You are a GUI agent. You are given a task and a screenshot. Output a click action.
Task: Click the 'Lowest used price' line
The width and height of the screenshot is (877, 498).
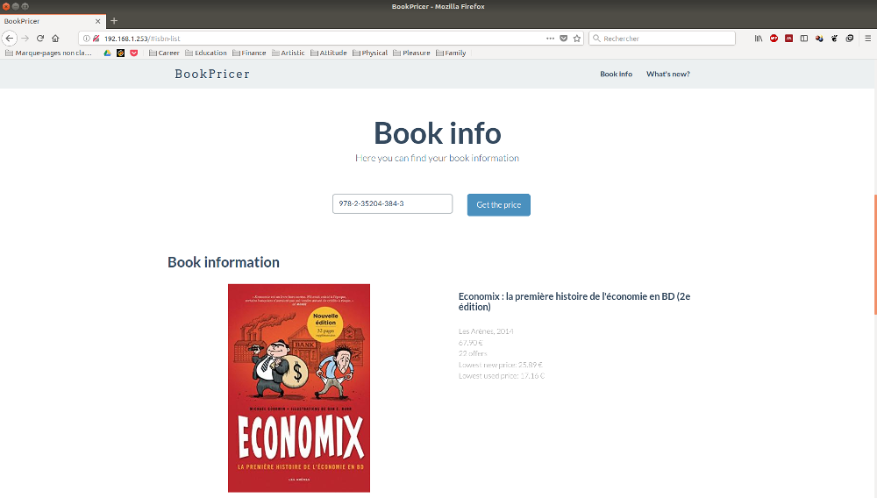501,376
